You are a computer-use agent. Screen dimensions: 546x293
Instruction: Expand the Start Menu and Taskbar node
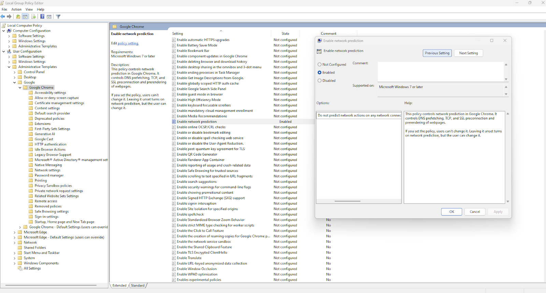click(x=15, y=253)
